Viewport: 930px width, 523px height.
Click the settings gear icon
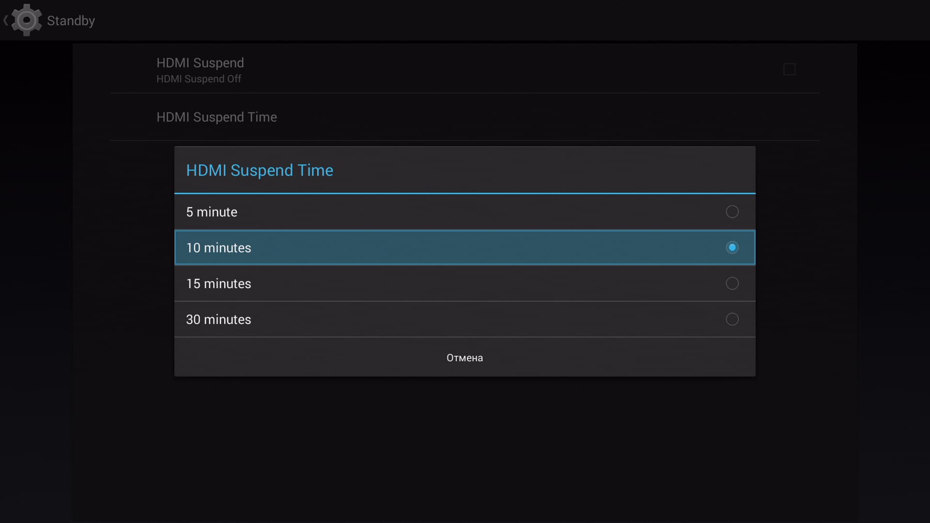click(x=26, y=20)
